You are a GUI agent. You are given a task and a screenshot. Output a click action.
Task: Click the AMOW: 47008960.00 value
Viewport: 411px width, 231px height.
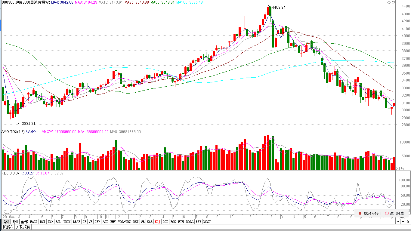click(59, 132)
